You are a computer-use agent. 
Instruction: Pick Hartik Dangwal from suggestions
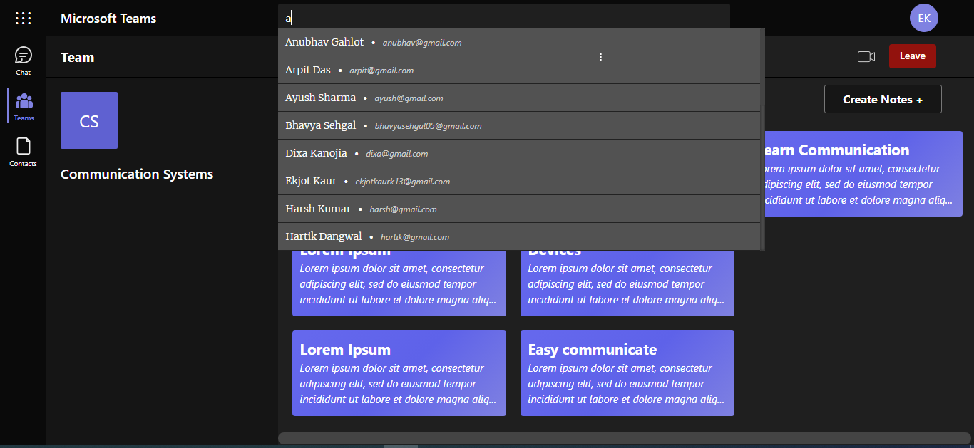pyautogui.click(x=519, y=236)
